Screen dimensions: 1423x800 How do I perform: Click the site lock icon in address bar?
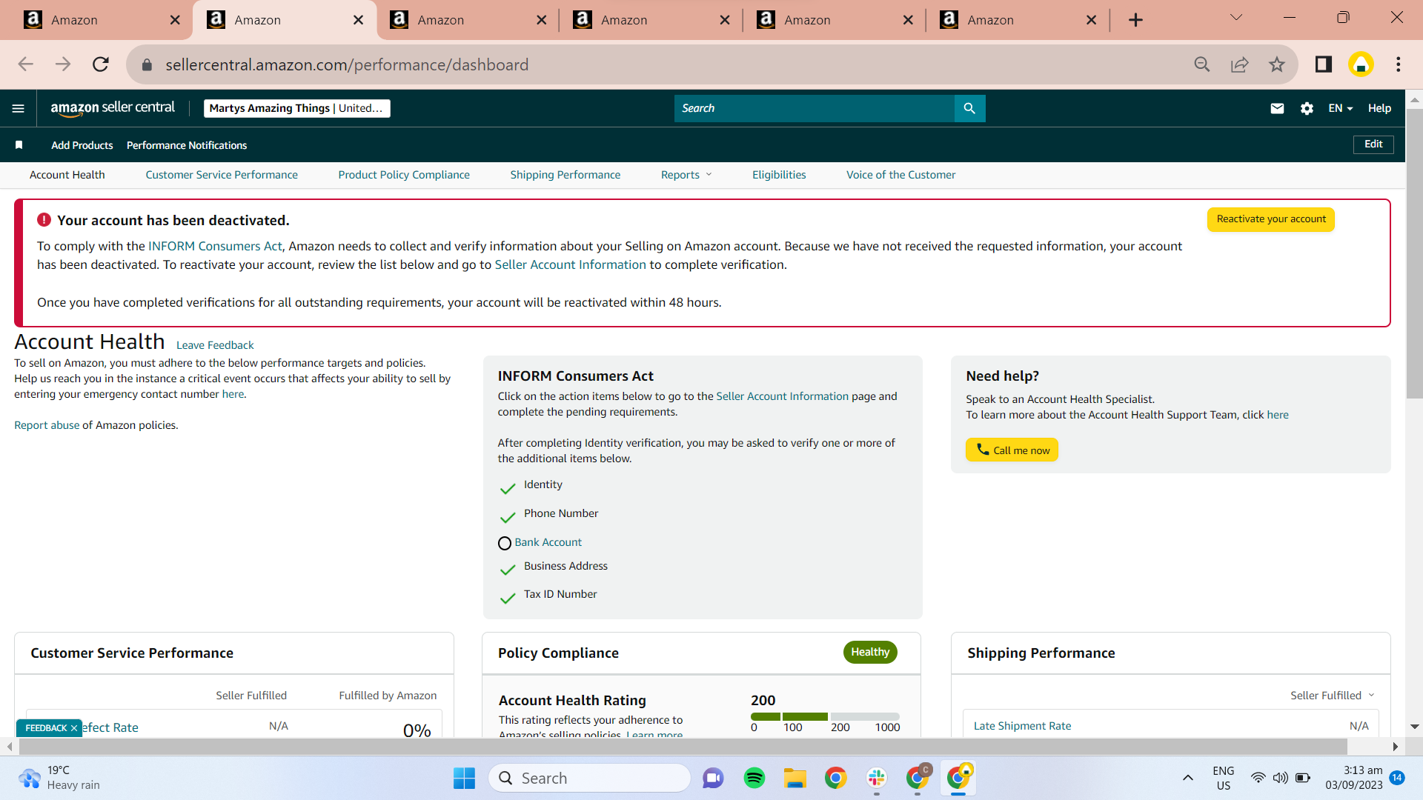pyautogui.click(x=147, y=64)
